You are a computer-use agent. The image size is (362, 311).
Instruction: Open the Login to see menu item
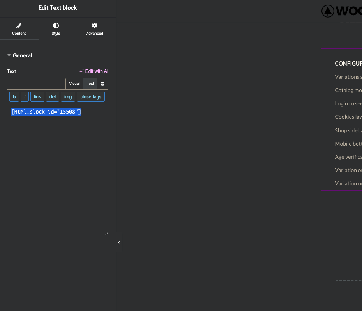point(348,103)
